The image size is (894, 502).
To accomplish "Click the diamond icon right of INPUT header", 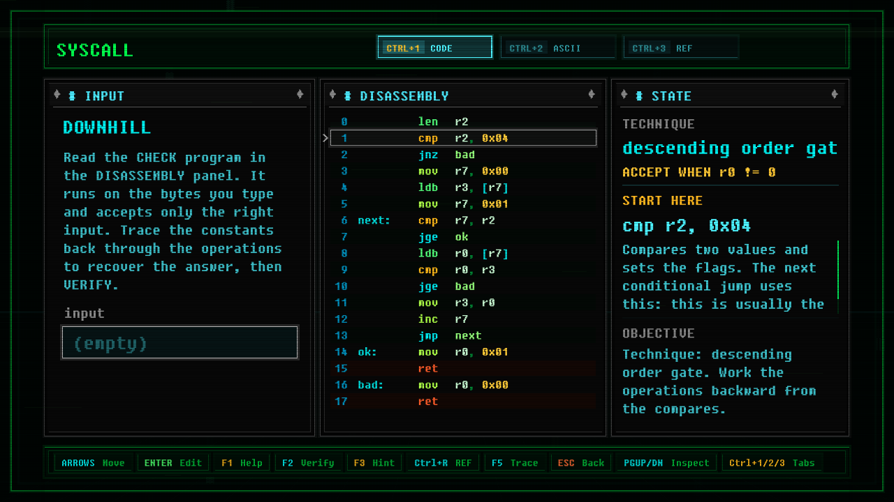I will click(x=300, y=95).
